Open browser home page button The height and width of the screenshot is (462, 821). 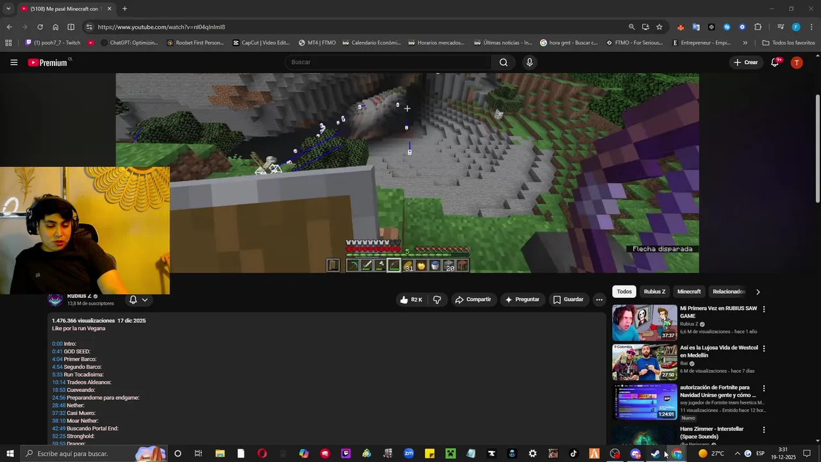coord(55,27)
